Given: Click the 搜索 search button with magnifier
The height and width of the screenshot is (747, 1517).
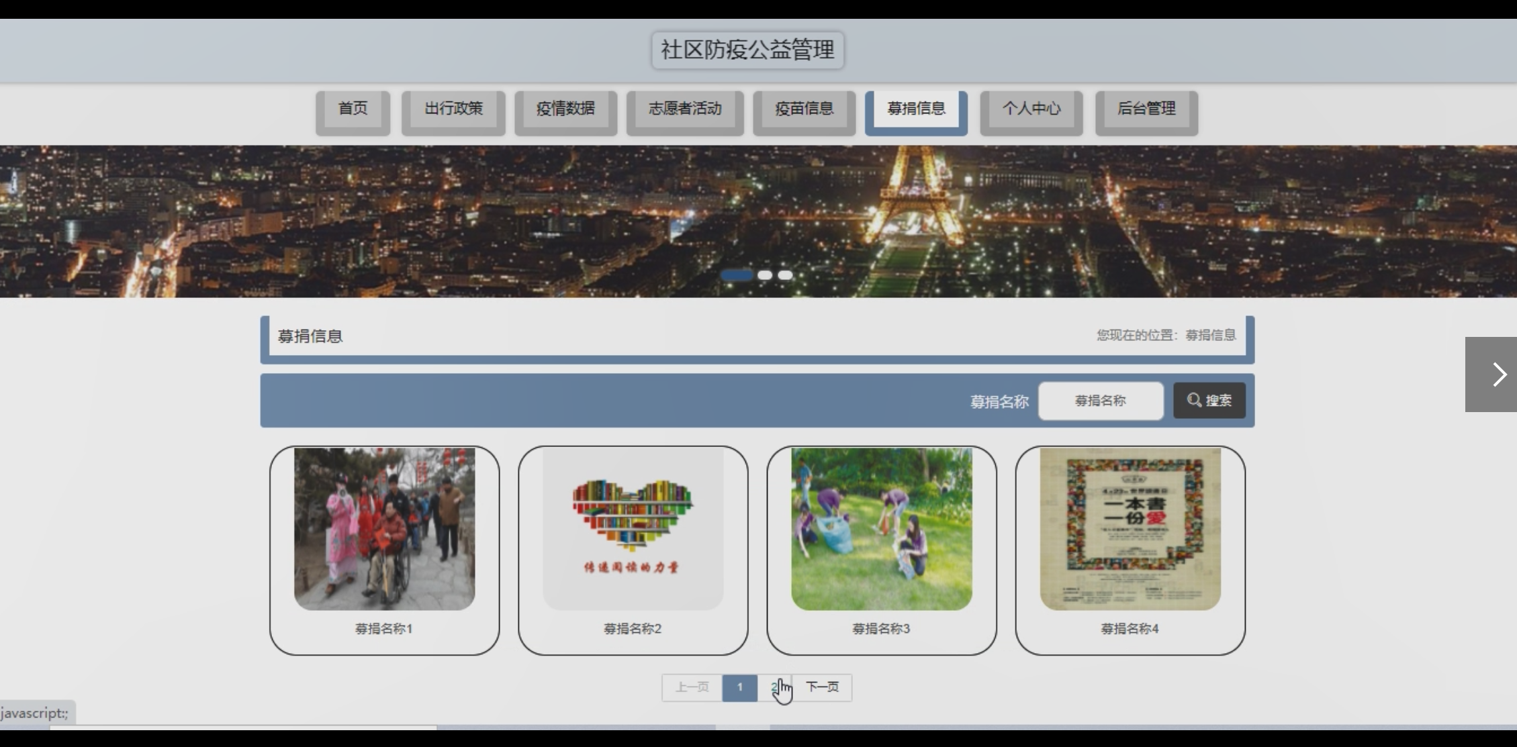Looking at the screenshot, I should [1209, 401].
